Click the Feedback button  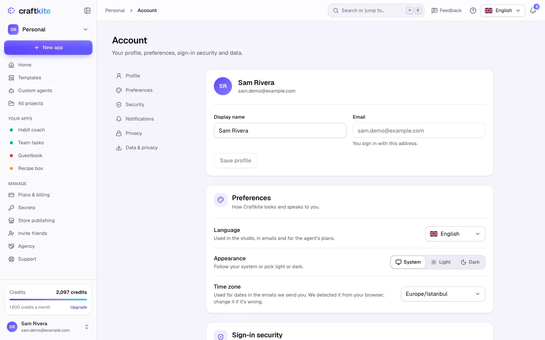(x=447, y=11)
